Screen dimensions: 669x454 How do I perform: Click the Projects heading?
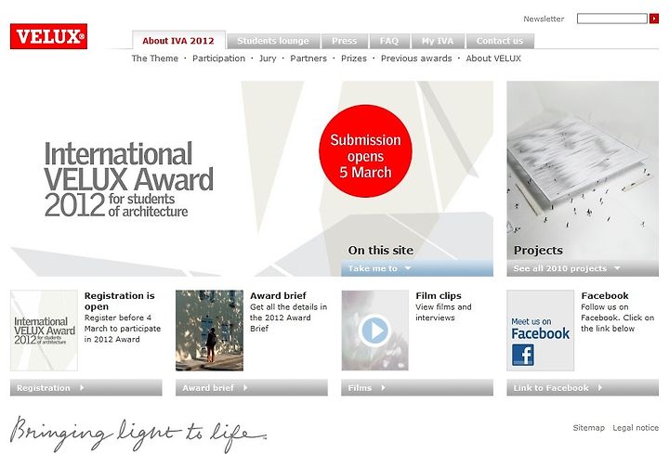[x=538, y=251]
